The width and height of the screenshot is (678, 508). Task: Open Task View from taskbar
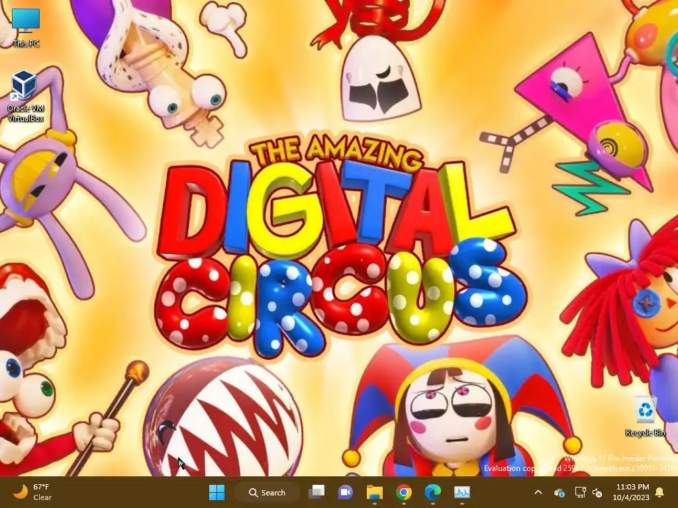pyautogui.click(x=316, y=492)
